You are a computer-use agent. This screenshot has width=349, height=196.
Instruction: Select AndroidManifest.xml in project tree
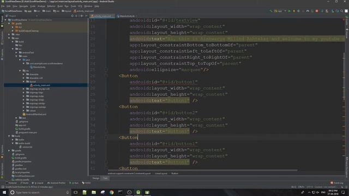point(36,114)
